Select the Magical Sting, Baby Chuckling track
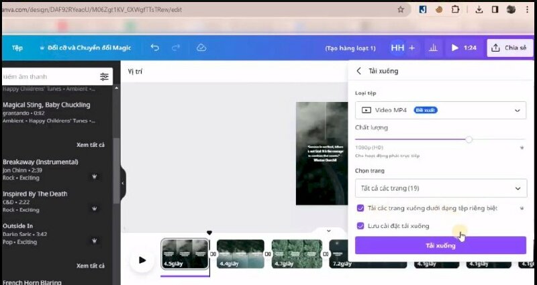 tap(50, 113)
